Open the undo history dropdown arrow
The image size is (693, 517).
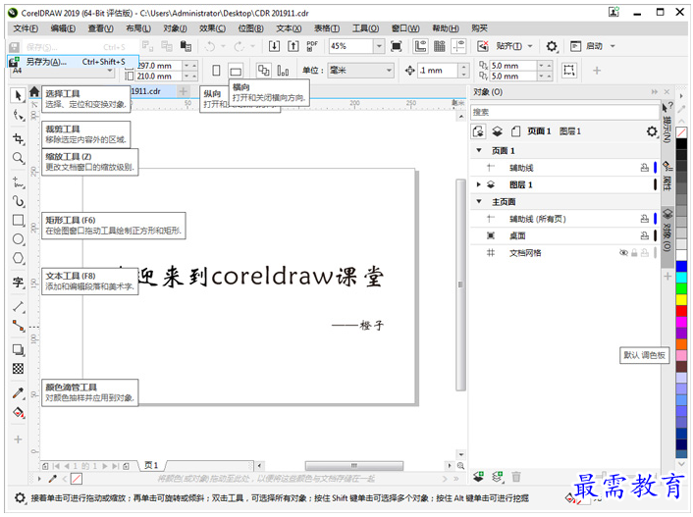[223, 46]
